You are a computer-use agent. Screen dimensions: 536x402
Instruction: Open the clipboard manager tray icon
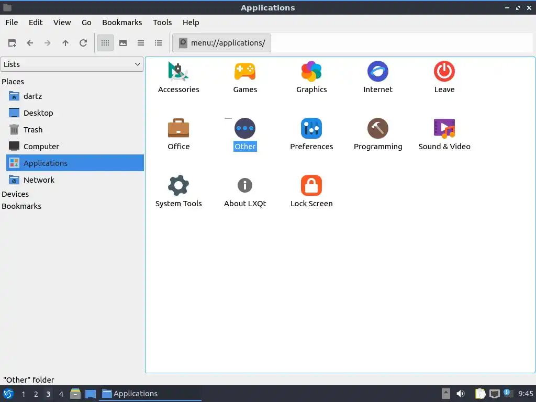480,394
